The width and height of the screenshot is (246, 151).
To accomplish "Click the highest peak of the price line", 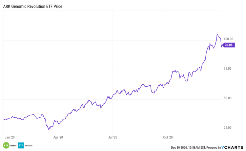I will point(217,34).
